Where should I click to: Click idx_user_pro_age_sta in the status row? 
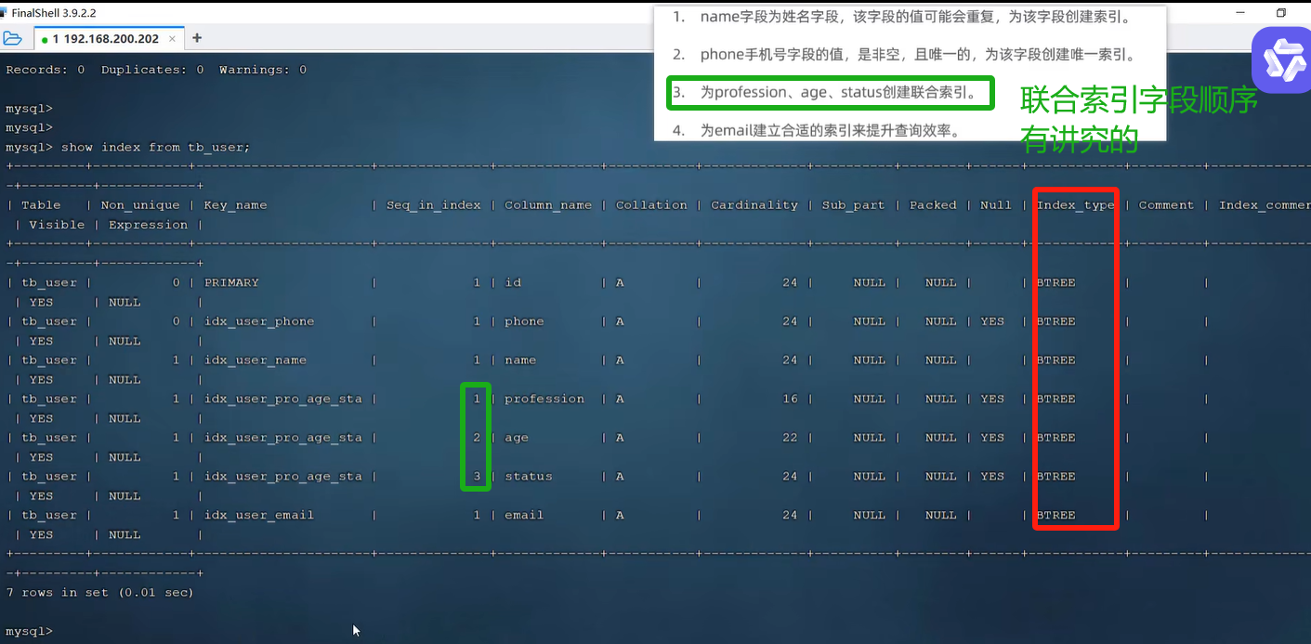[282, 477]
